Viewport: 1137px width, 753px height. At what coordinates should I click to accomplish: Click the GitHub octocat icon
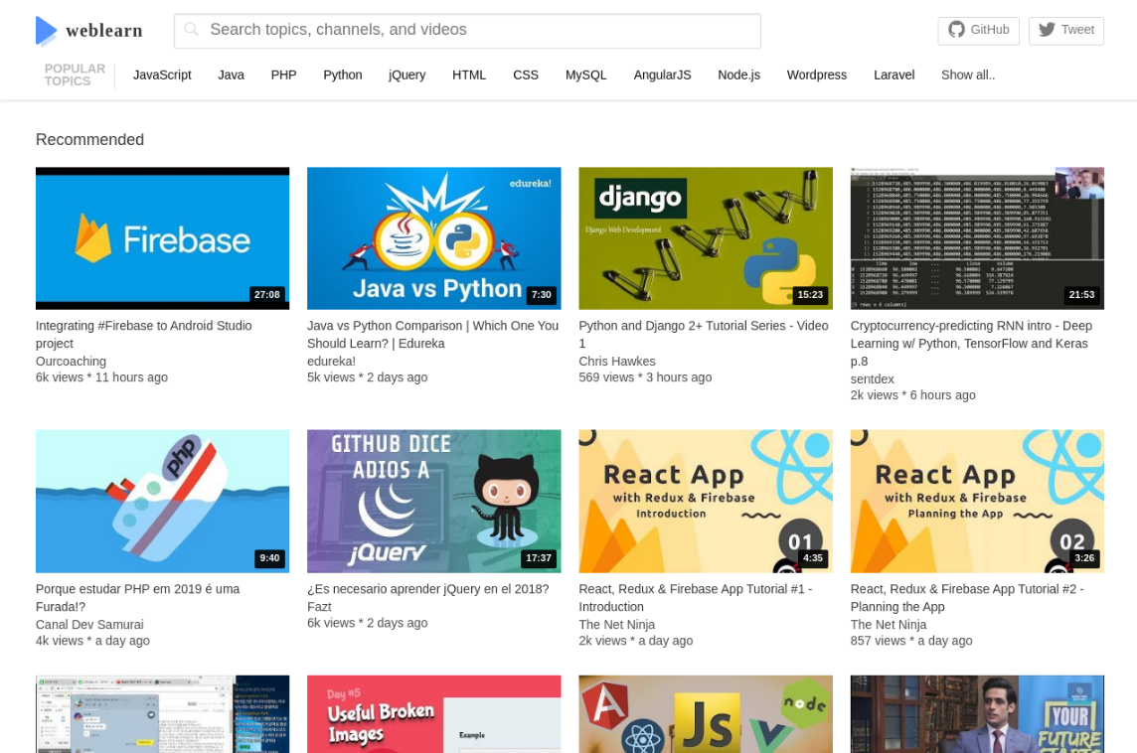pyautogui.click(x=956, y=30)
